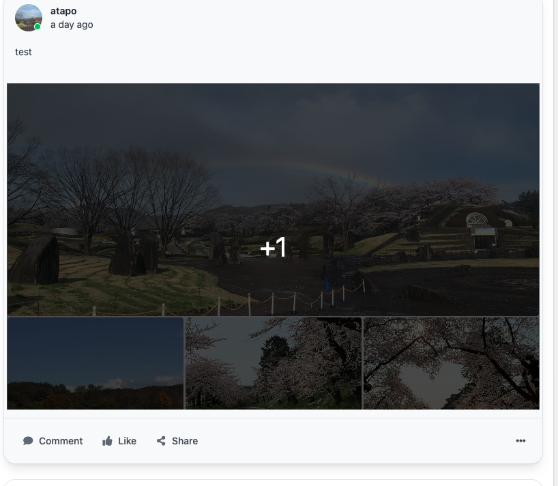Click the thumbs-up Like icon
This screenshot has width=558, height=486.
click(107, 441)
